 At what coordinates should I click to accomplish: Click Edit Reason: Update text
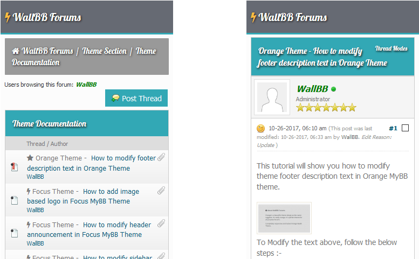[324, 141]
